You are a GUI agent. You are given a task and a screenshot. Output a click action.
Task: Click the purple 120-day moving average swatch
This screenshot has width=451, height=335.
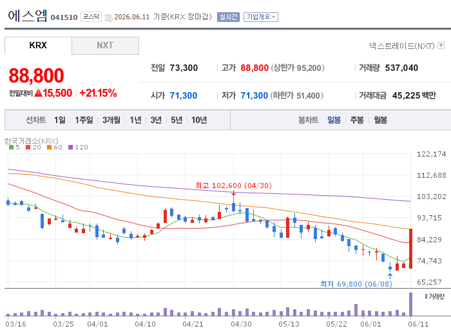pyautogui.click(x=70, y=148)
